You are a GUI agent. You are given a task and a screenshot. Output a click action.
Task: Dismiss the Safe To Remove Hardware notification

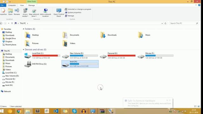(170, 100)
